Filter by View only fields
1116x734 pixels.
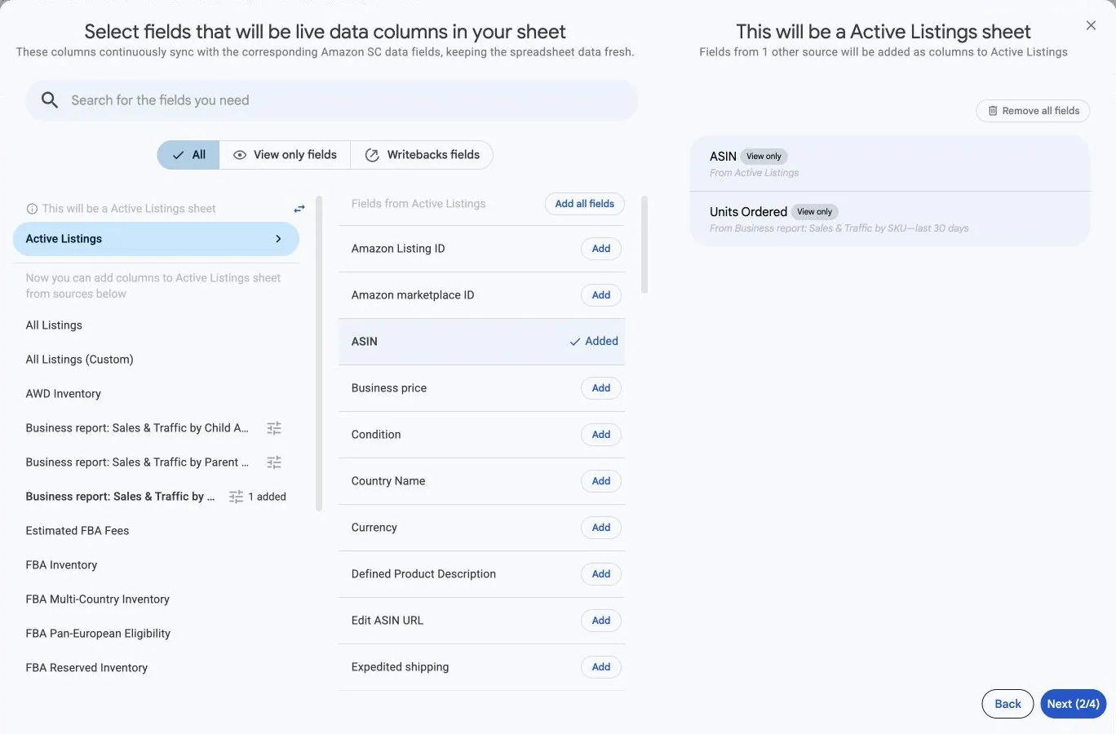(x=285, y=155)
